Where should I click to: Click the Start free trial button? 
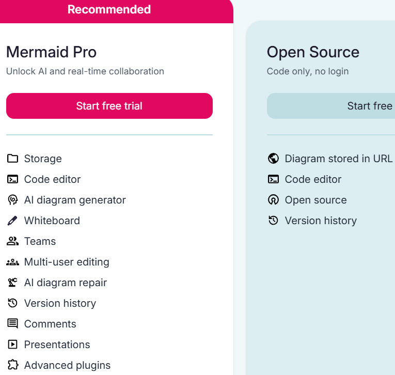(109, 106)
